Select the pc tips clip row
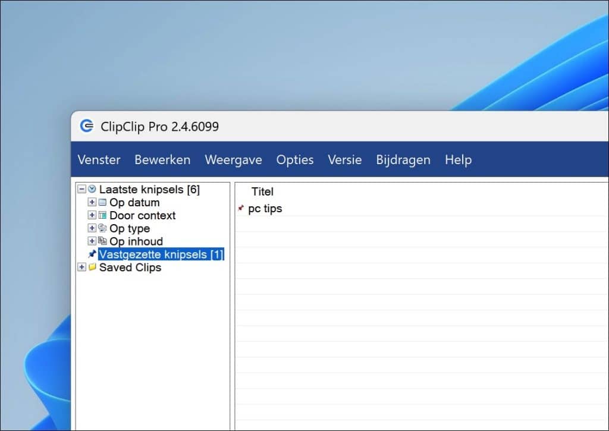Screen dimensions: 609x431 [422, 209]
